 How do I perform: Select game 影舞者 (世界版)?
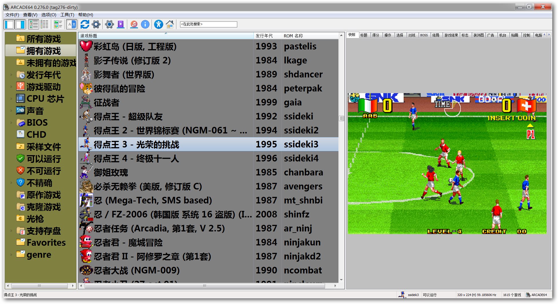pyautogui.click(x=208, y=74)
